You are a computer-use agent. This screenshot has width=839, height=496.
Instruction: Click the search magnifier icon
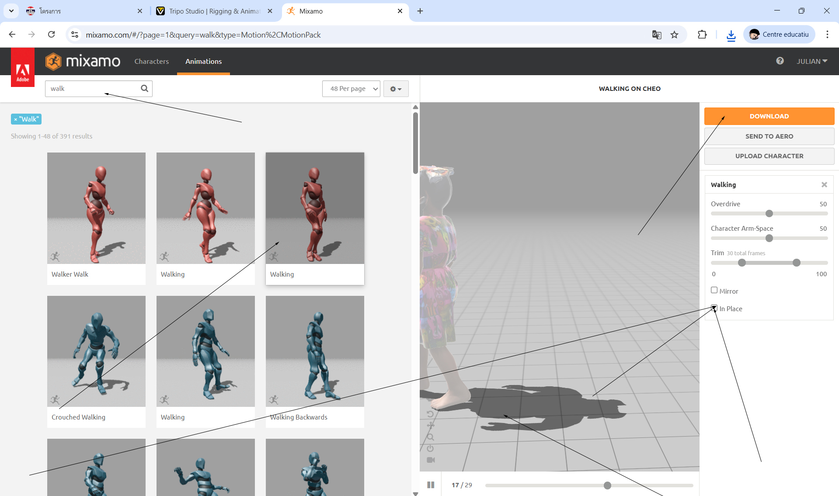(144, 89)
